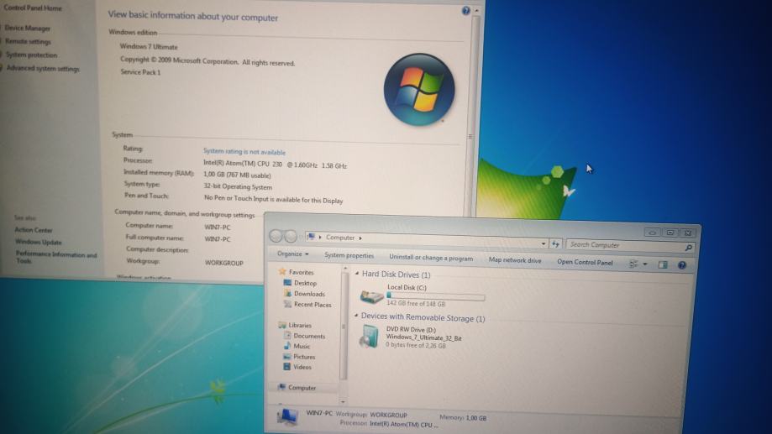Click the search magnifier icon
Viewport: 772px width, 434px height.
tap(689, 248)
